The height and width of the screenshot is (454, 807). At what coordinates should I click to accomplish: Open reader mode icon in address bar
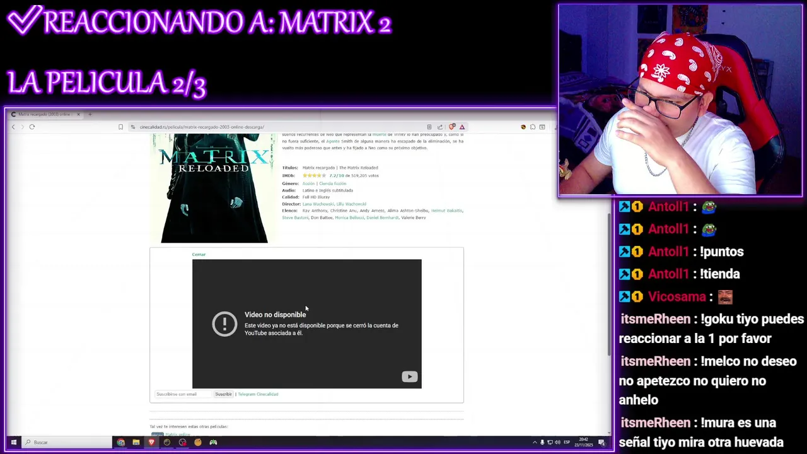pyautogui.click(x=429, y=127)
